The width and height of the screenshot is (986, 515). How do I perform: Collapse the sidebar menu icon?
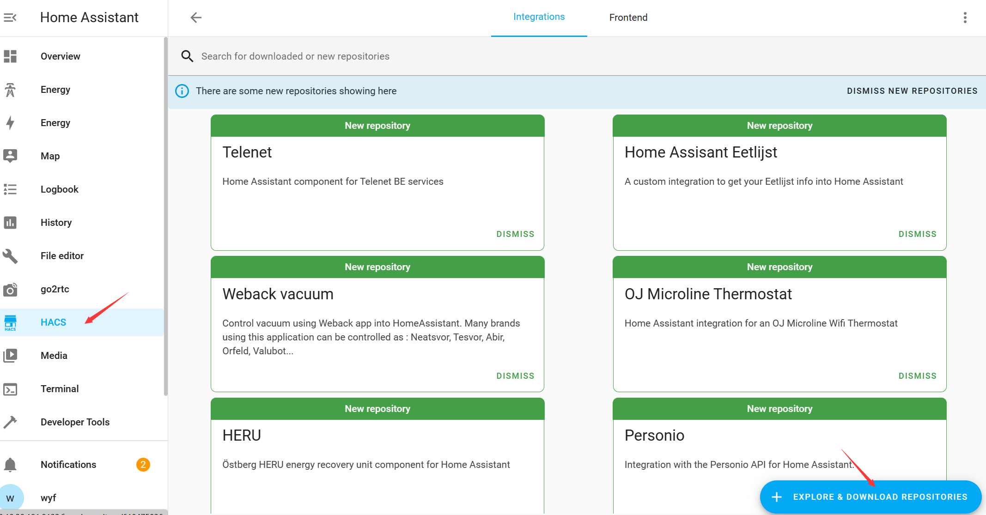[x=10, y=18]
